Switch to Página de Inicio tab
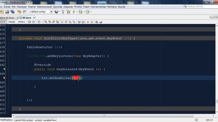The width and height of the screenshot is (218, 122). point(7,18)
